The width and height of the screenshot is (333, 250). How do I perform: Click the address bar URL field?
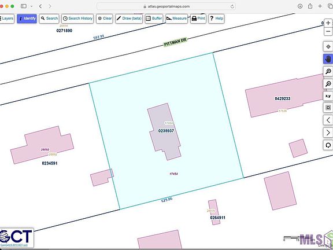(166, 6)
